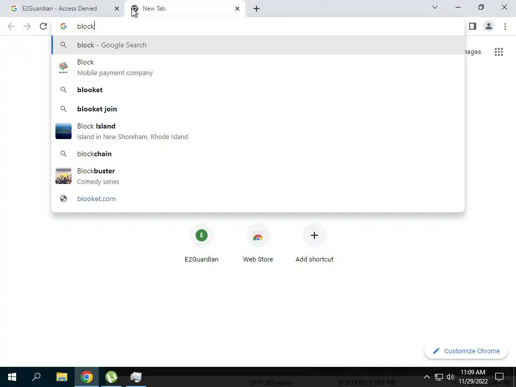Show hidden system tray icons

426,377
